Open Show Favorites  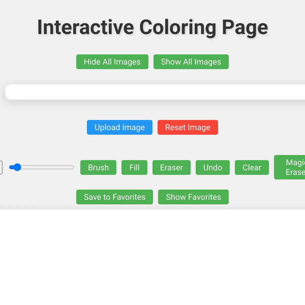pos(193,197)
